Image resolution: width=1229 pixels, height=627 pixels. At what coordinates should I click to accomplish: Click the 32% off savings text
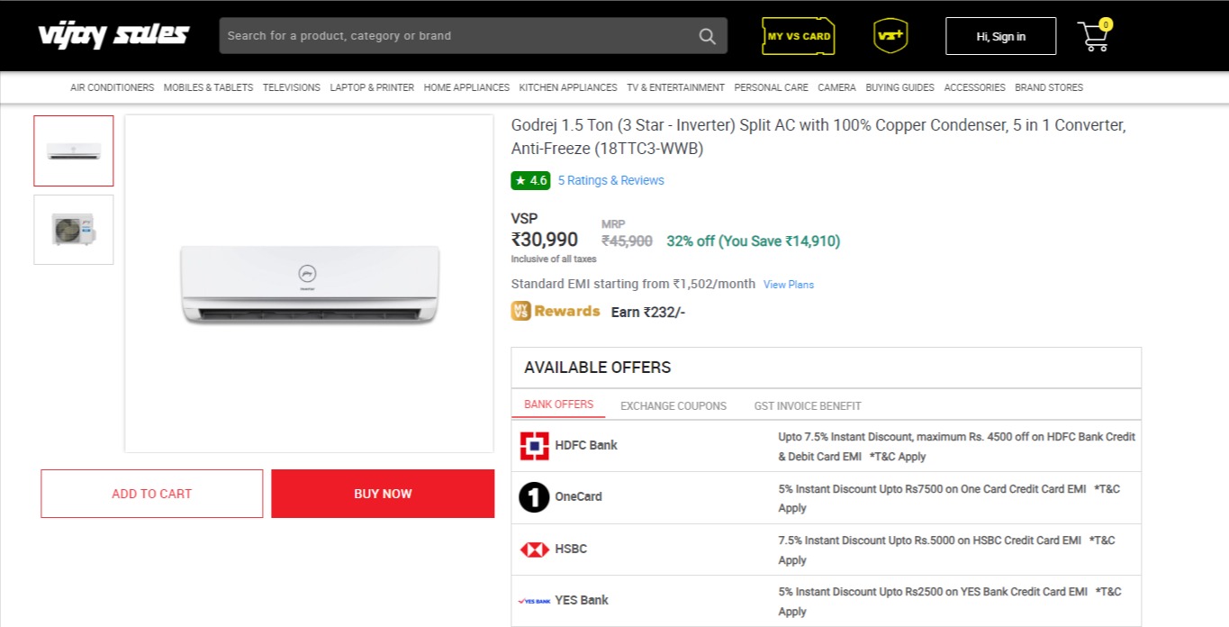[x=753, y=241]
